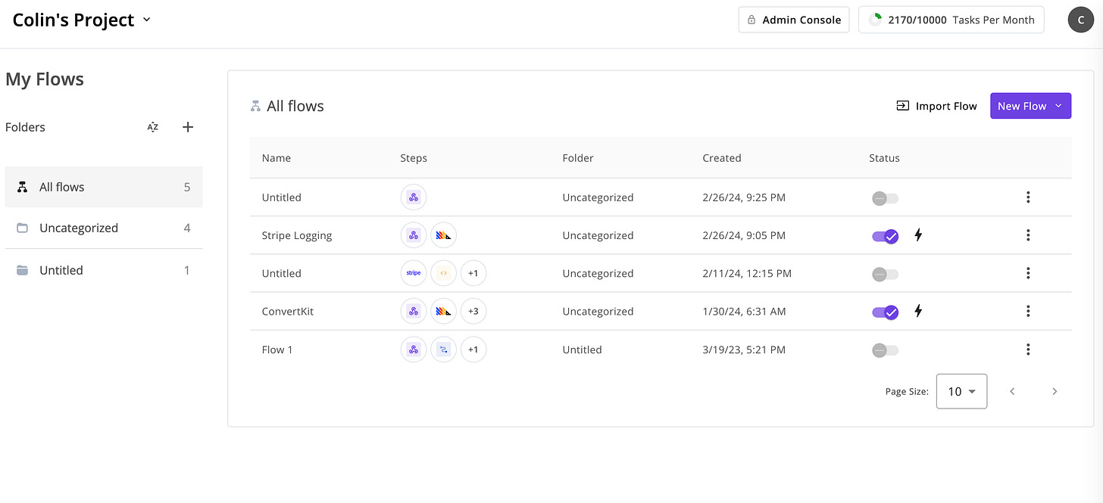Open the Admin Console
Viewport: 1103px width, 503px height.
point(794,20)
